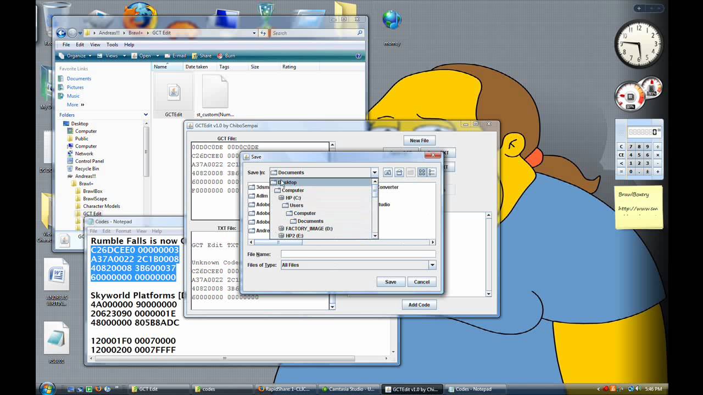The height and width of the screenshot is (395, 703).
Task: Open Format menu in Notepad
Action: point(124,231)
